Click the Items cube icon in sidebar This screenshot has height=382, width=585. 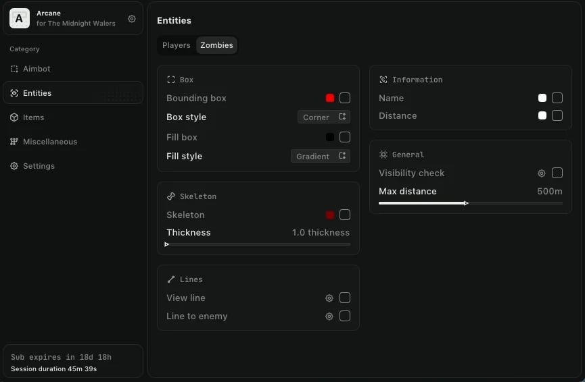point(14,117)
